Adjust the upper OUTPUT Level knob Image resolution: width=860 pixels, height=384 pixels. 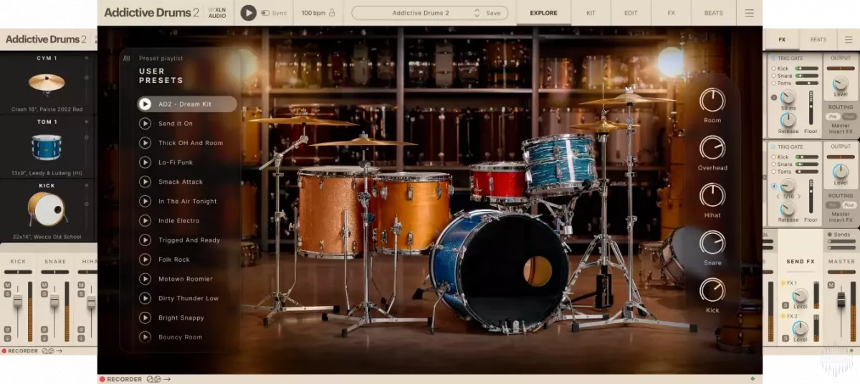pyautogui.click(x=841, y=84)
